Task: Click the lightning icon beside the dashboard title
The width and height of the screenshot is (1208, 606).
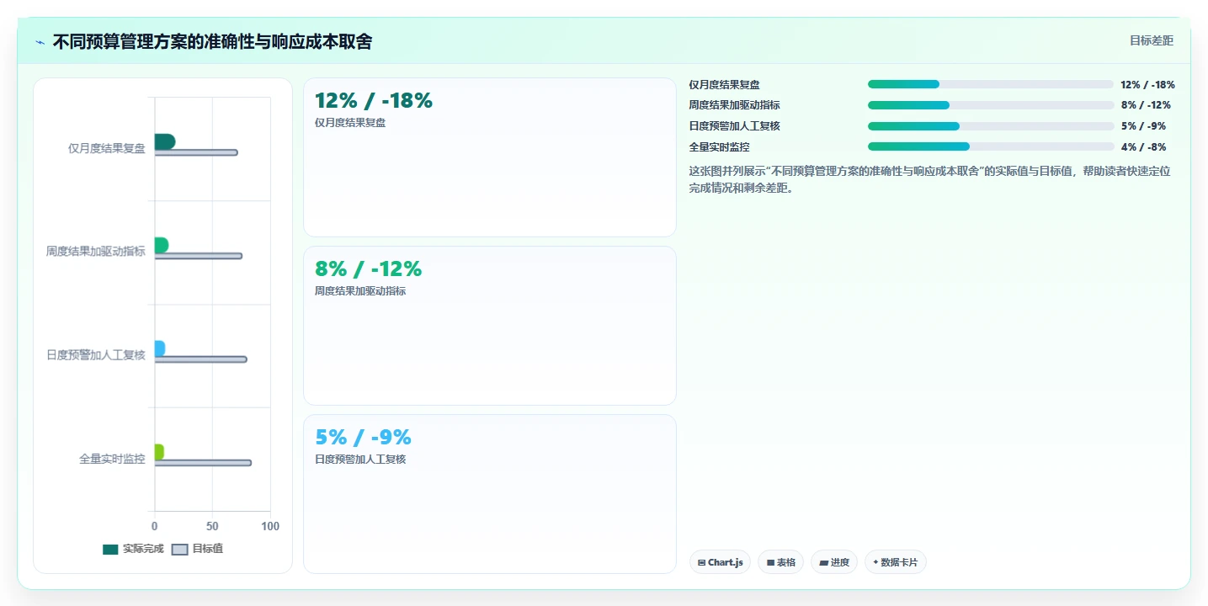Action: [40, 42]
